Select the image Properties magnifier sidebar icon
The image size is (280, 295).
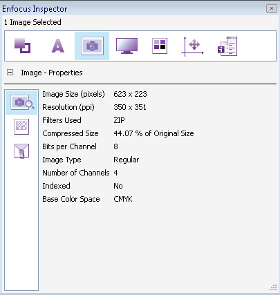21,102
